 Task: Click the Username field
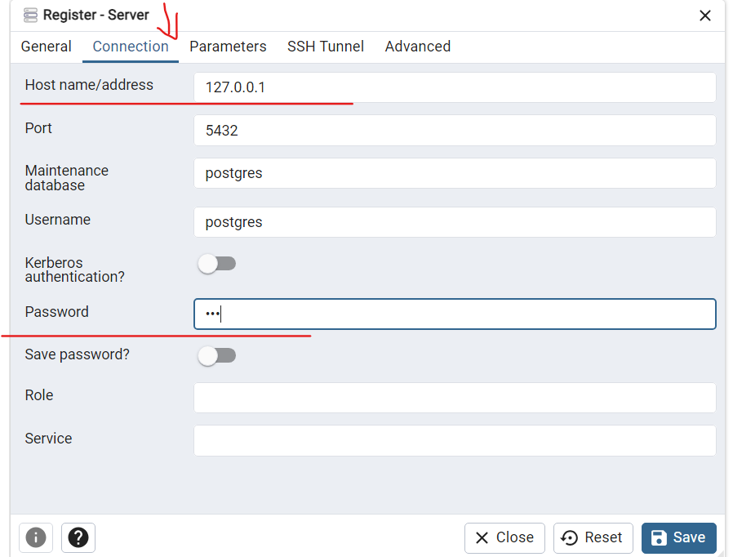pyautogui.click(x=455, y=221)
